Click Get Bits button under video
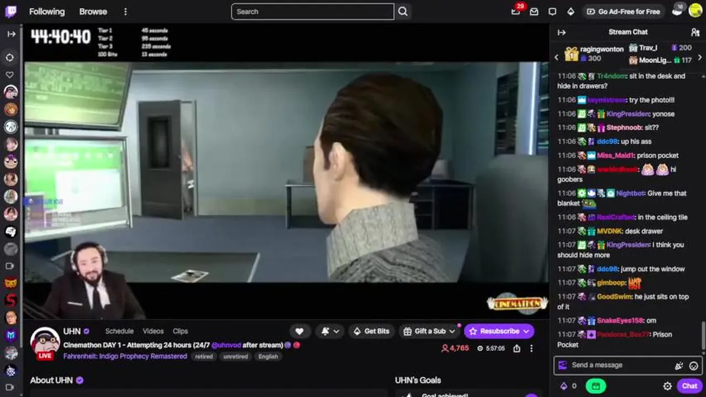Screen dimensions: 706x397 371,331
